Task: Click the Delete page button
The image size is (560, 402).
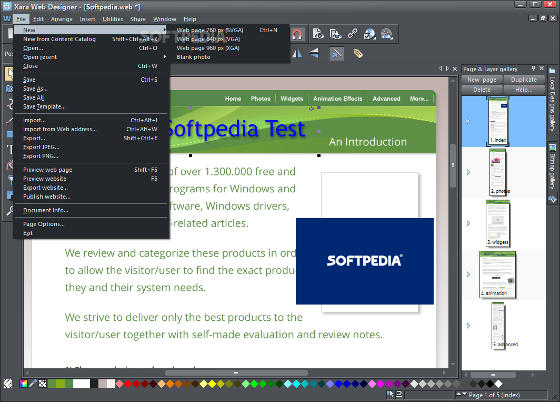Action: click(482, 90)
